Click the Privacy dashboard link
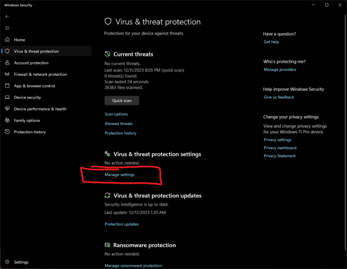The width and height of the screenshot is (347, 269). point(280,148)
